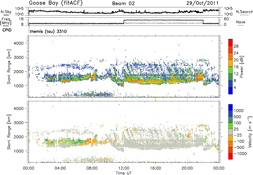Image resolution: width=253 pixels, height=175 pixels.
Task: Select the text 'themis (tau) 3310'
Action: pyautogui.click(x=48, y=31)
